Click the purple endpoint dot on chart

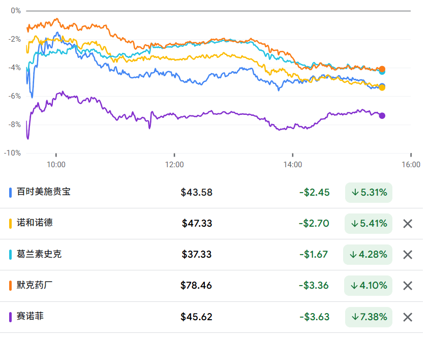tap(382, 116)
